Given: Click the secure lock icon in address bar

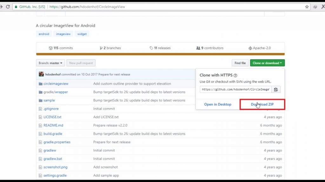Looking at the screenshot, I should pos(16,7).
